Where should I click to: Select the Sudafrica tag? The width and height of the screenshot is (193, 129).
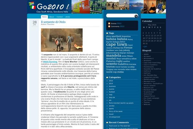[123, 64]
